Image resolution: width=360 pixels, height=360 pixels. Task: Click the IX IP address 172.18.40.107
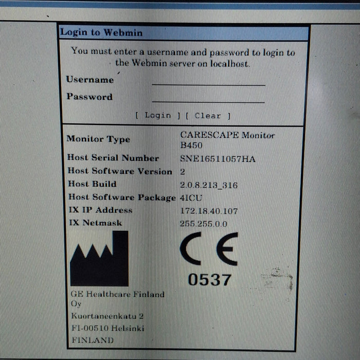(x=209, y=211)
